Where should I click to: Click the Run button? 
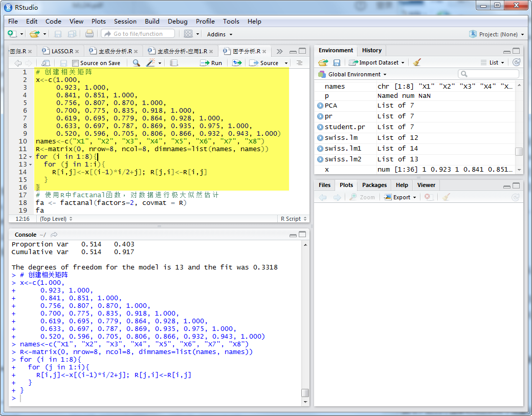[x=211, y=63]
